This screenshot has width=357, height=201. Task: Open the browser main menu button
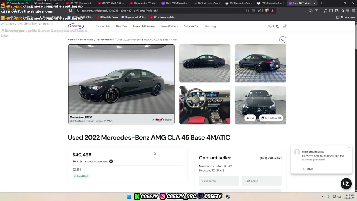[x=353, y=11]
